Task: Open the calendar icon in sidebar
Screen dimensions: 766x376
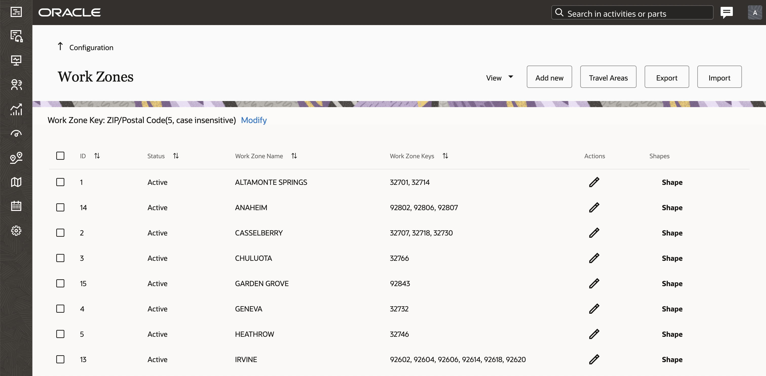Action: [x=16, y=206]
